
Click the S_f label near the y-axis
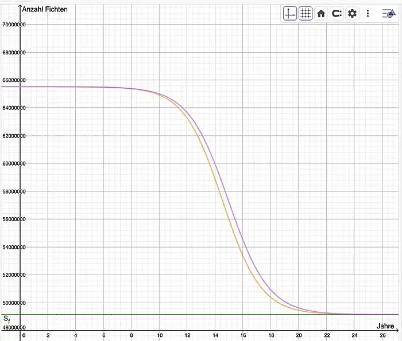[x=6, y=319]
